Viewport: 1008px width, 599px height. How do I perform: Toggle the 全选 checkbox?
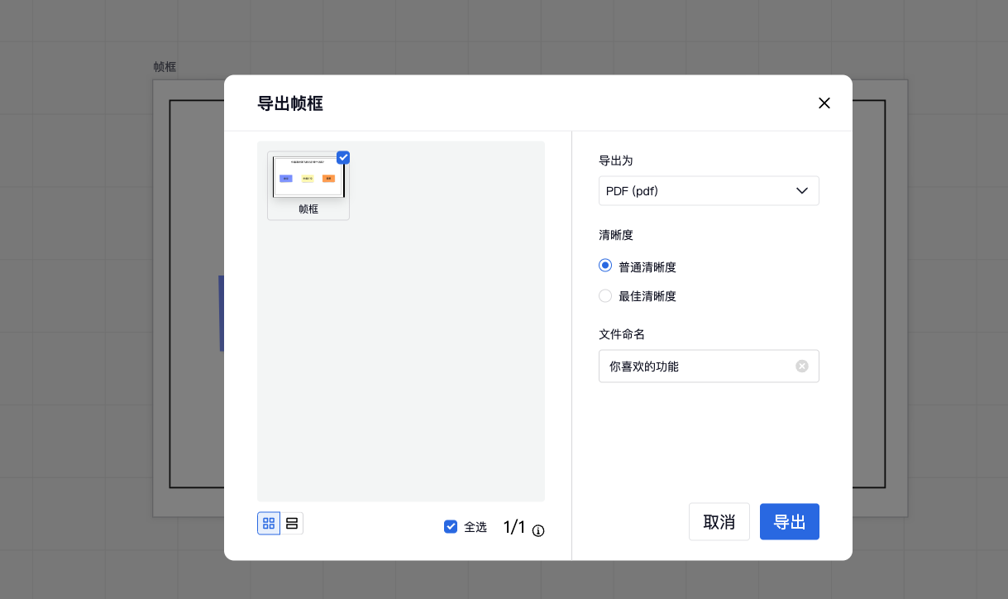pos(451,526)
